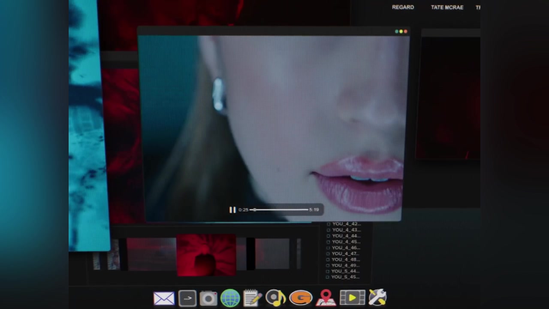
Task: Open the TATE MCRAE menu item
Action: point(447,7)
